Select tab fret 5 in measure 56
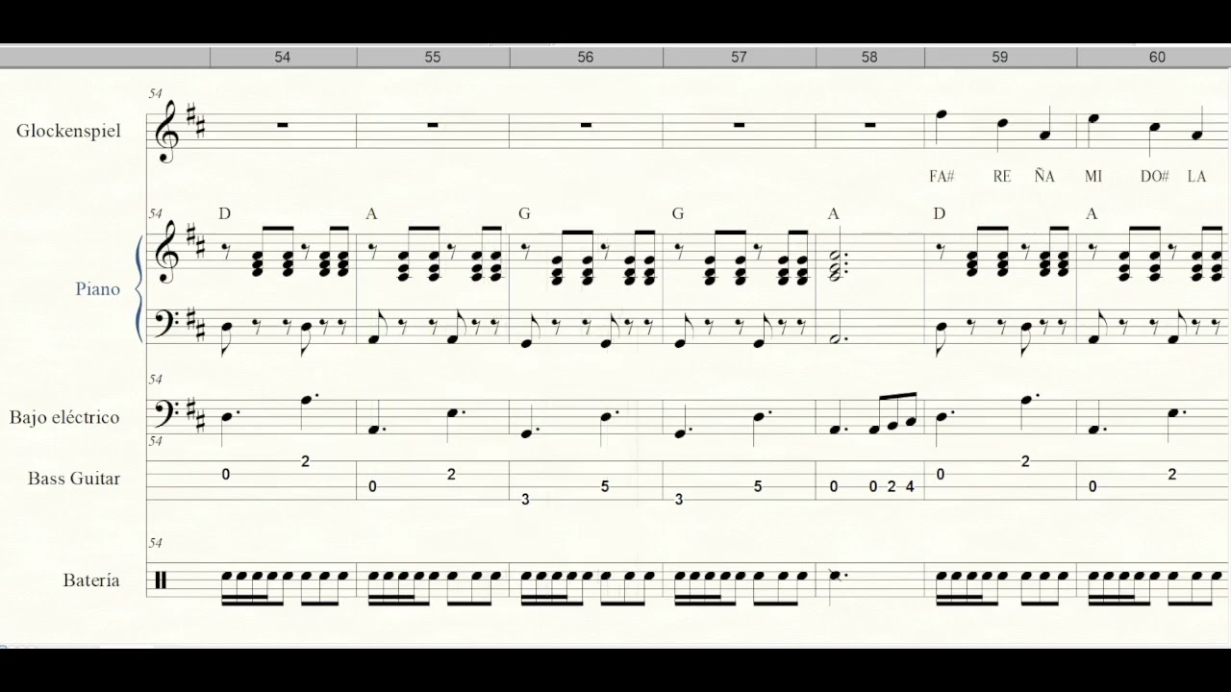The image size is (1231, 692). [605, 486]
